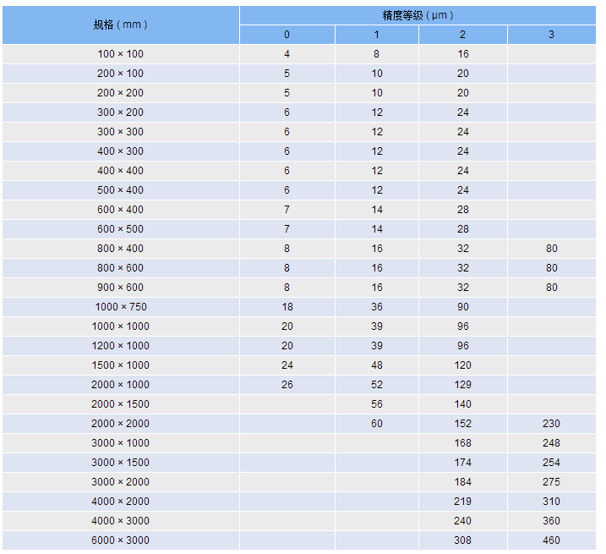606x554 pixels.
Task: Click grade 3 value 275 for 3000 × 2000
Action: tap(552, 481)
